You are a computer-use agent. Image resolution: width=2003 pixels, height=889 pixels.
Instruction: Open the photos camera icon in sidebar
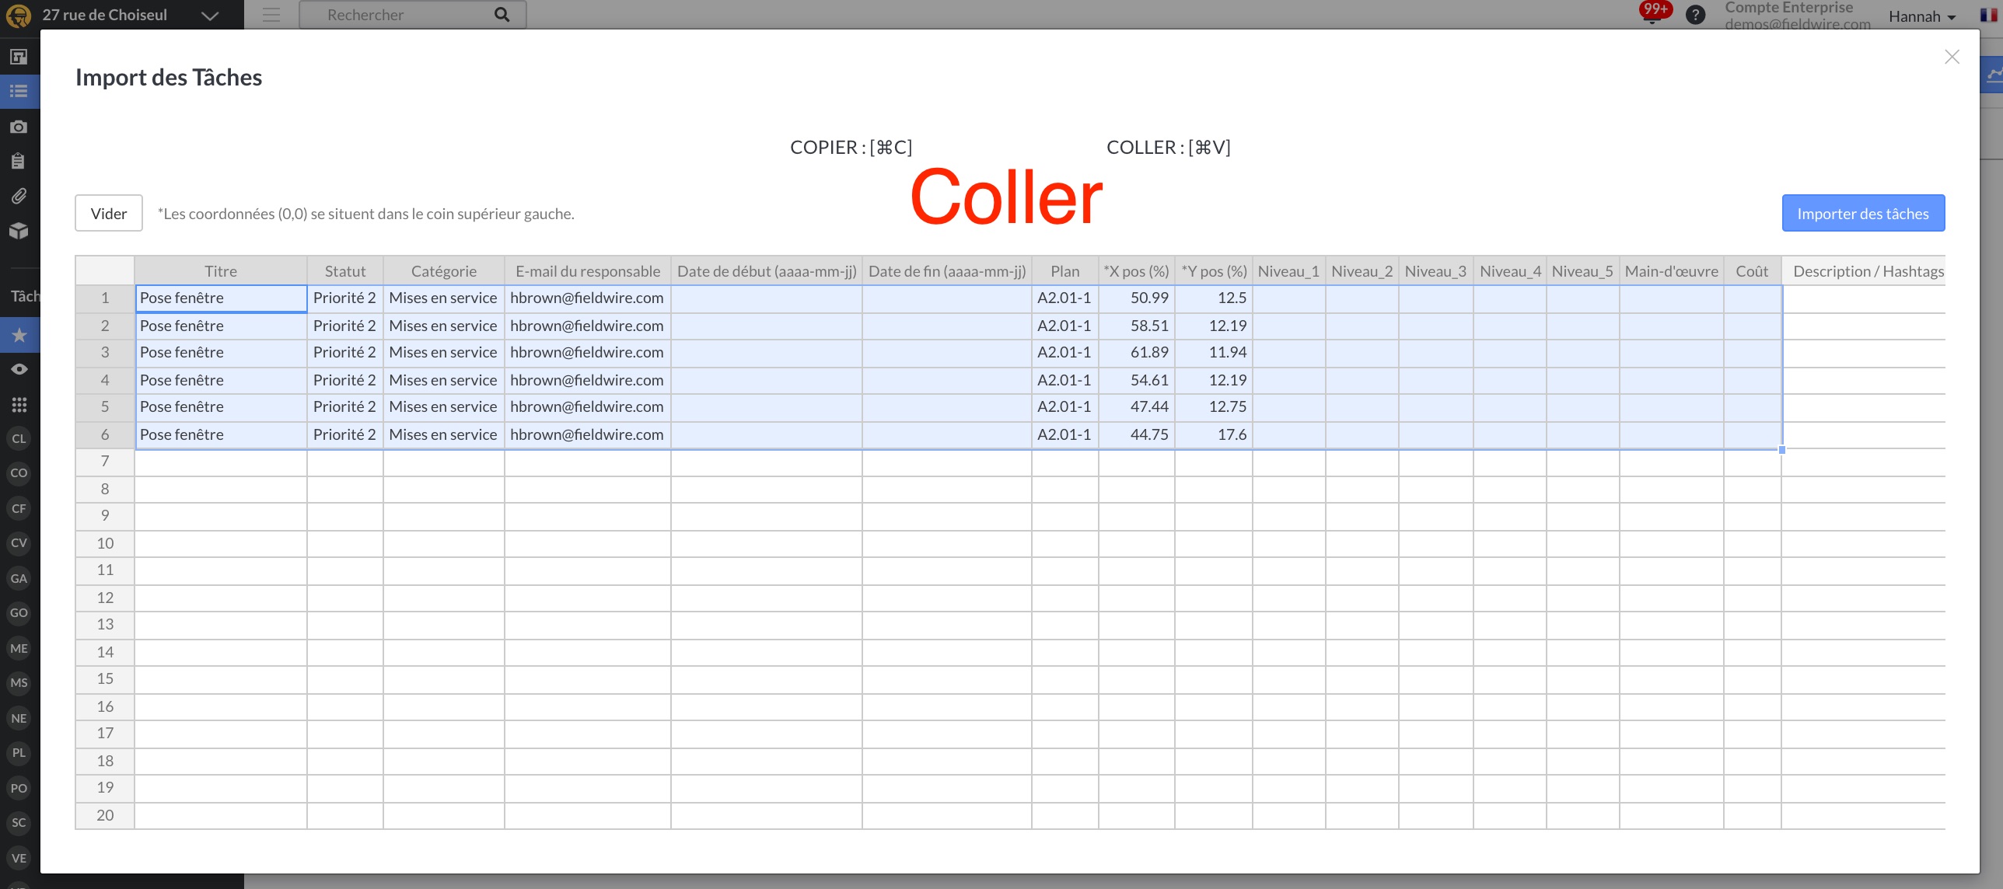[x=19, y=127]
